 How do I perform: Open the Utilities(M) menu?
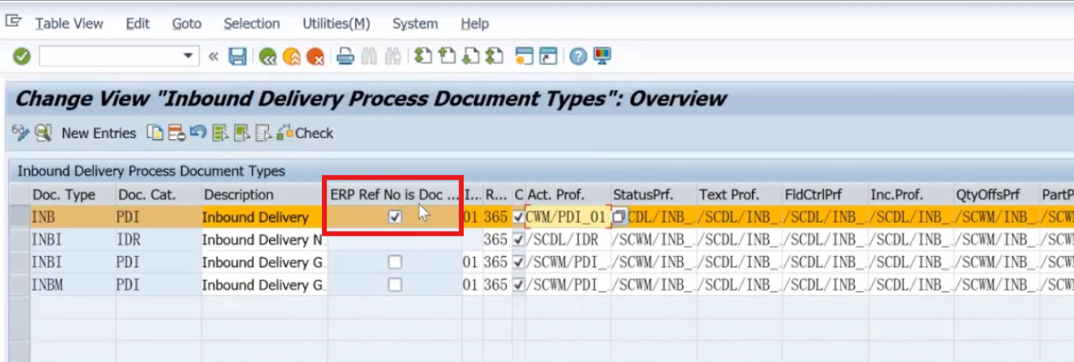click(337, 24)
